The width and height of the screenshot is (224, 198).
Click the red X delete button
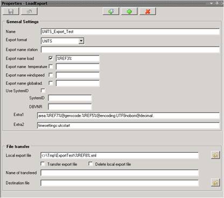pyautogui.click(x=148, y=11)
